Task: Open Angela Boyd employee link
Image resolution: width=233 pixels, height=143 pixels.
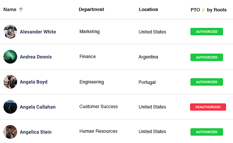Action: coord(34,82)
